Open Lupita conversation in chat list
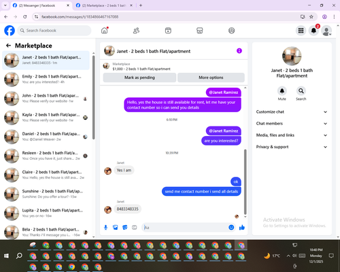This screenshot has width=340, height=272. click(x=46, y=213)
